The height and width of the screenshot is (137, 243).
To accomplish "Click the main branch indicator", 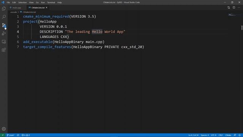I will (11, 135).
